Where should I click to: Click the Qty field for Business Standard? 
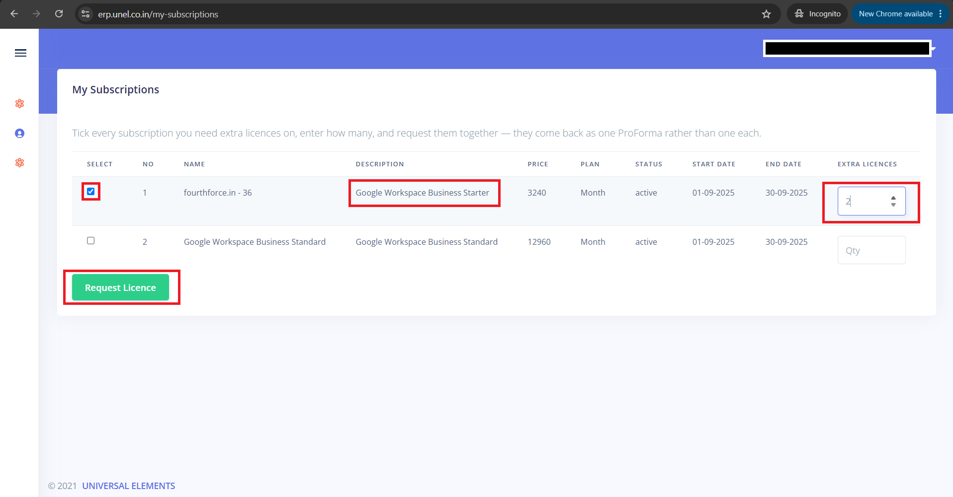coord(871,250)
